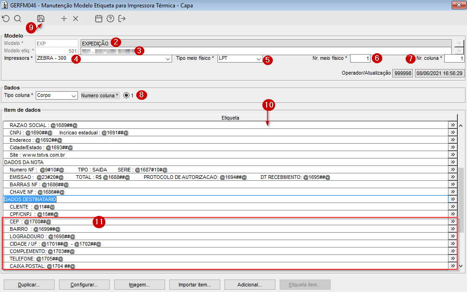The height and width of the screenshot is (292, 467).
Task: Open row arrow for TELEFONE line
Action: click(x=453, y=259)
